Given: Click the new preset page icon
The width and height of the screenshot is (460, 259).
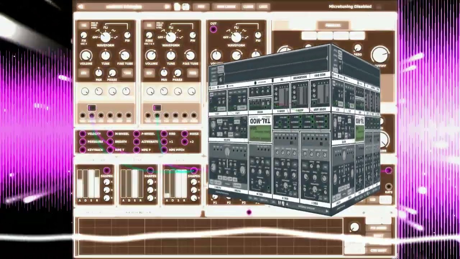Looking at the screenshot, I should (x=177, y=6).
